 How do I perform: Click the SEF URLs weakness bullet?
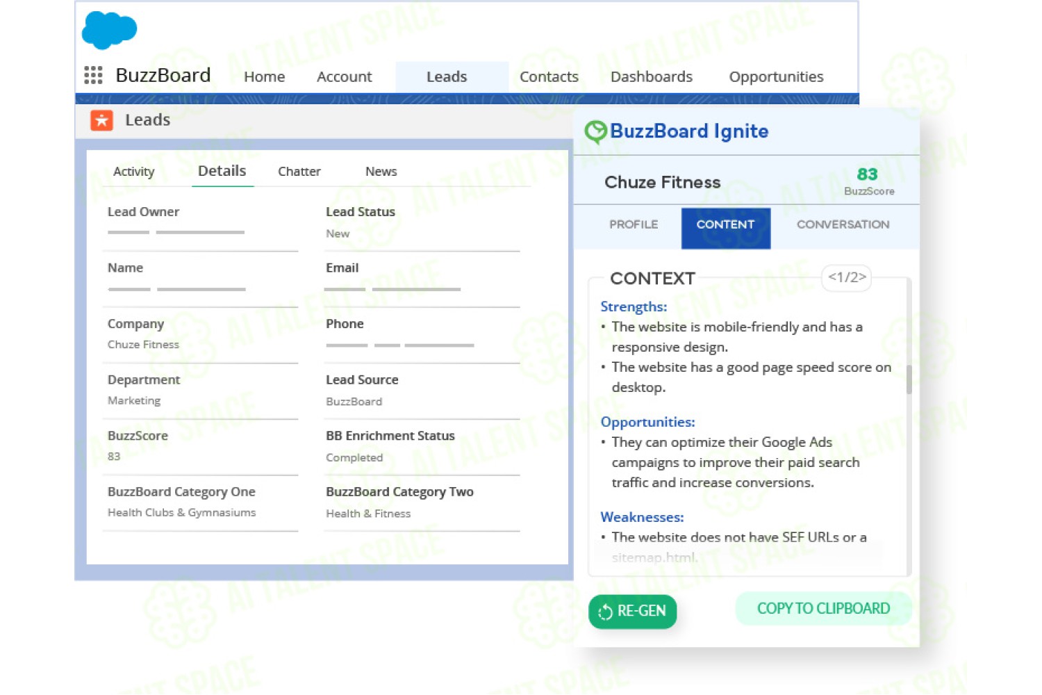tap(738, 547)
